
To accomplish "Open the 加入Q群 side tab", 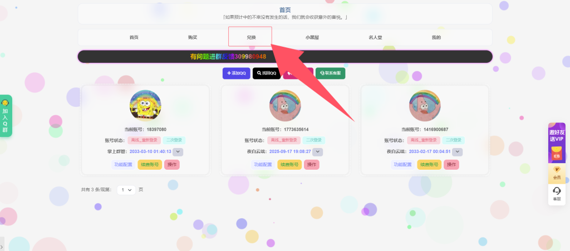I will coord(6,116).
